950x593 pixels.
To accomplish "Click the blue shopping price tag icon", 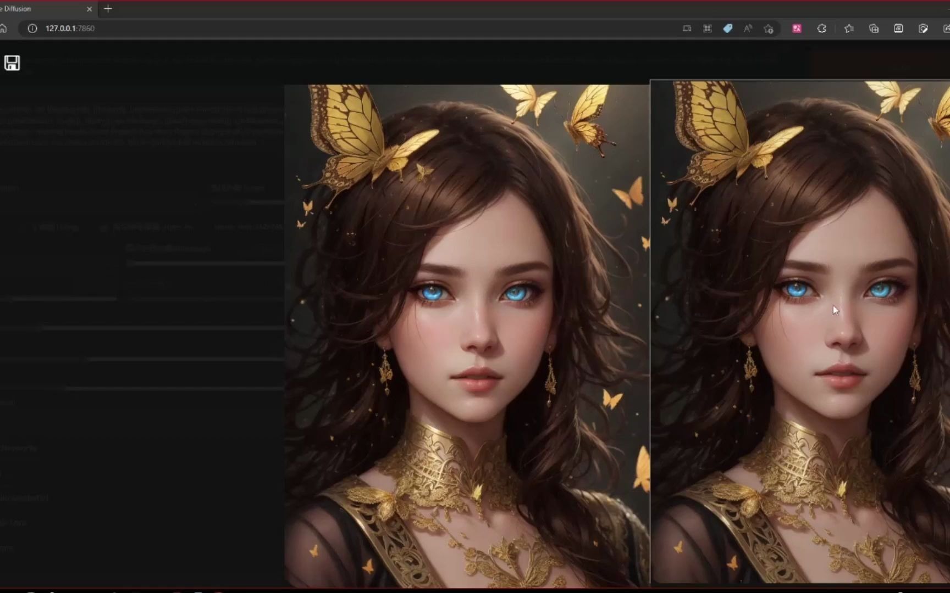I will 727,28.
